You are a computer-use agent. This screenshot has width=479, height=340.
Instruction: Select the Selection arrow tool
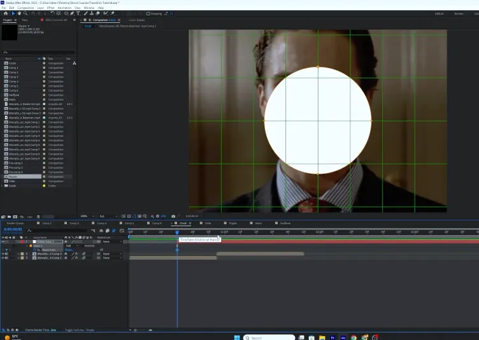coord(13,13)
